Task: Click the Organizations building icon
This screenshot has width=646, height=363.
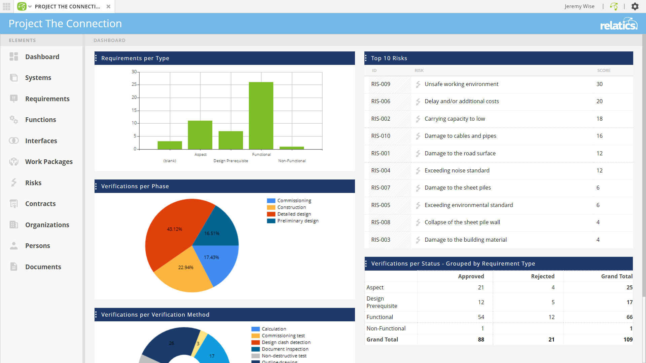Action: 14,225
